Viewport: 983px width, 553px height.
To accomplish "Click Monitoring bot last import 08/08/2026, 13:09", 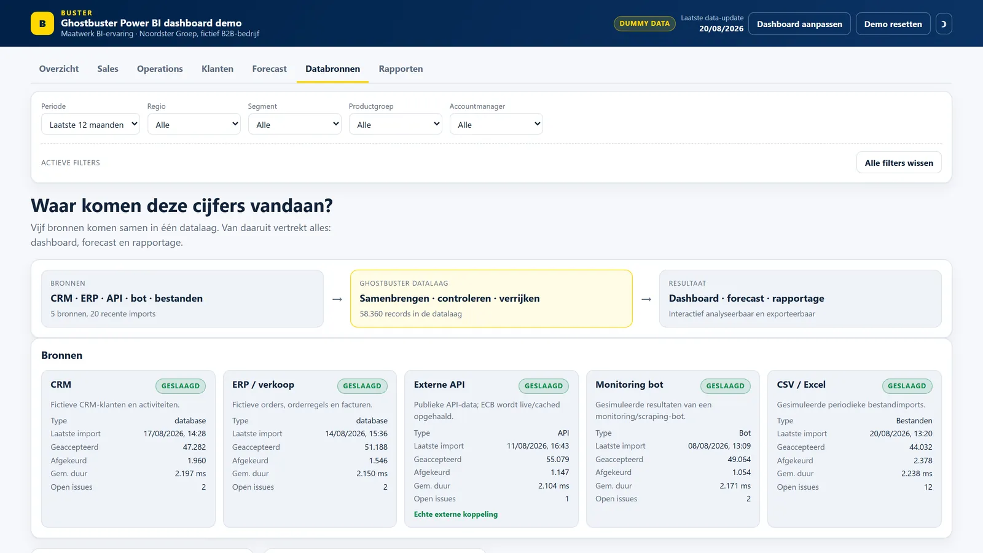I will tap(719, 446).
